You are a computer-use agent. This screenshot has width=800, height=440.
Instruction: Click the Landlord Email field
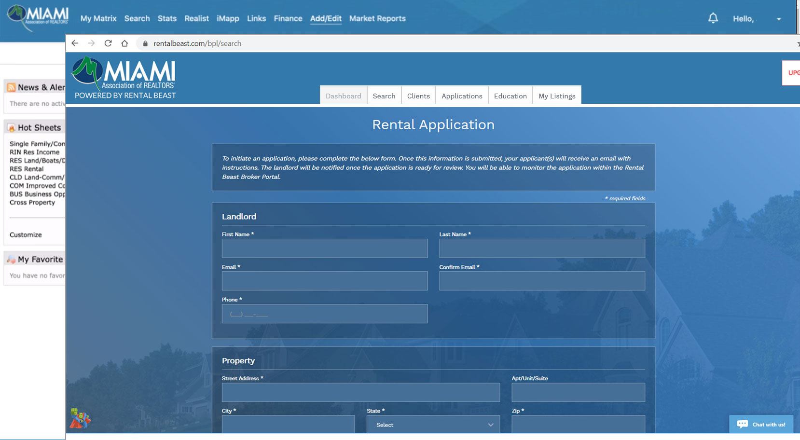point(325,281)
